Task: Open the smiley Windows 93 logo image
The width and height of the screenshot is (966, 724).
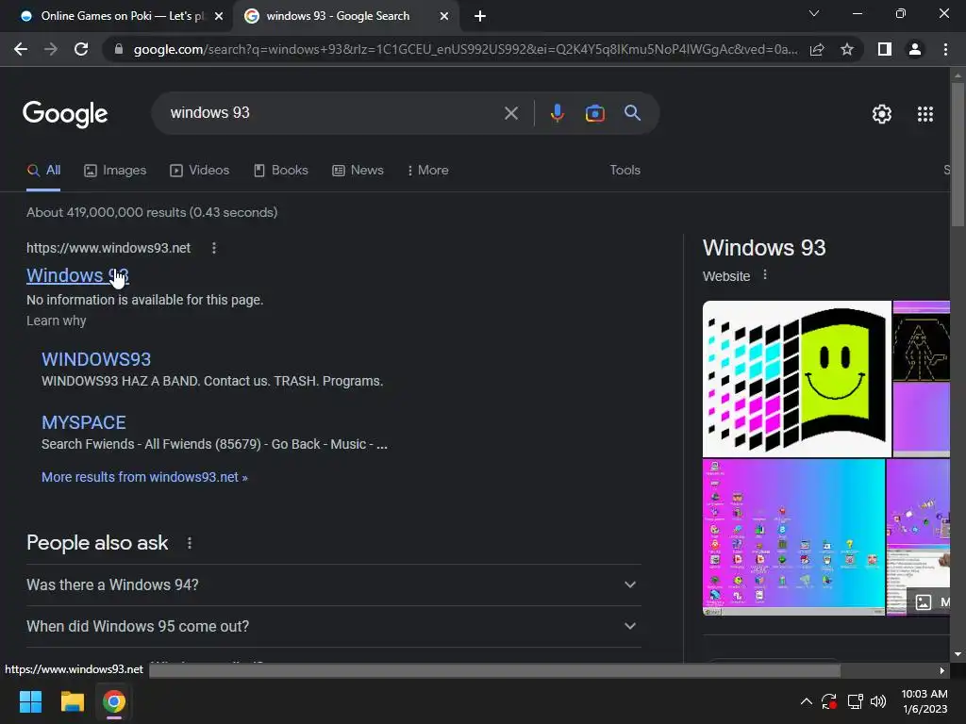Action: pyautogui.click(x=796, y=379)
